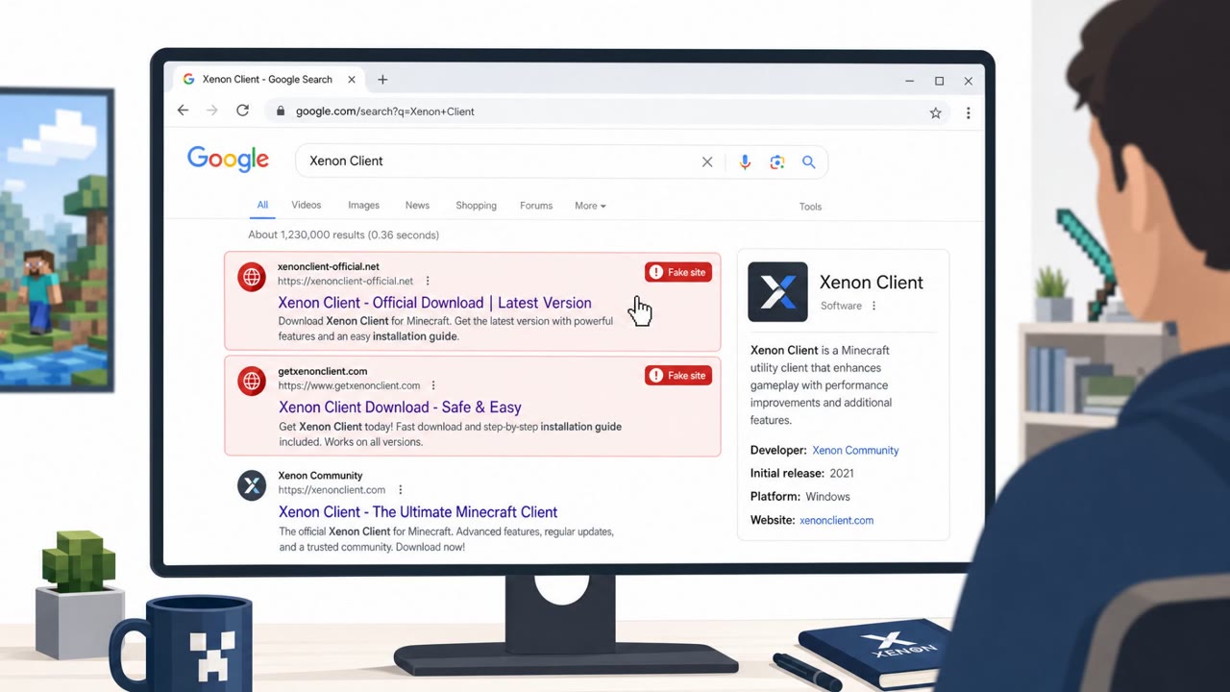Expand the More dropdown
This screenshot has height=692, width=1230.
tap(590, 206)
